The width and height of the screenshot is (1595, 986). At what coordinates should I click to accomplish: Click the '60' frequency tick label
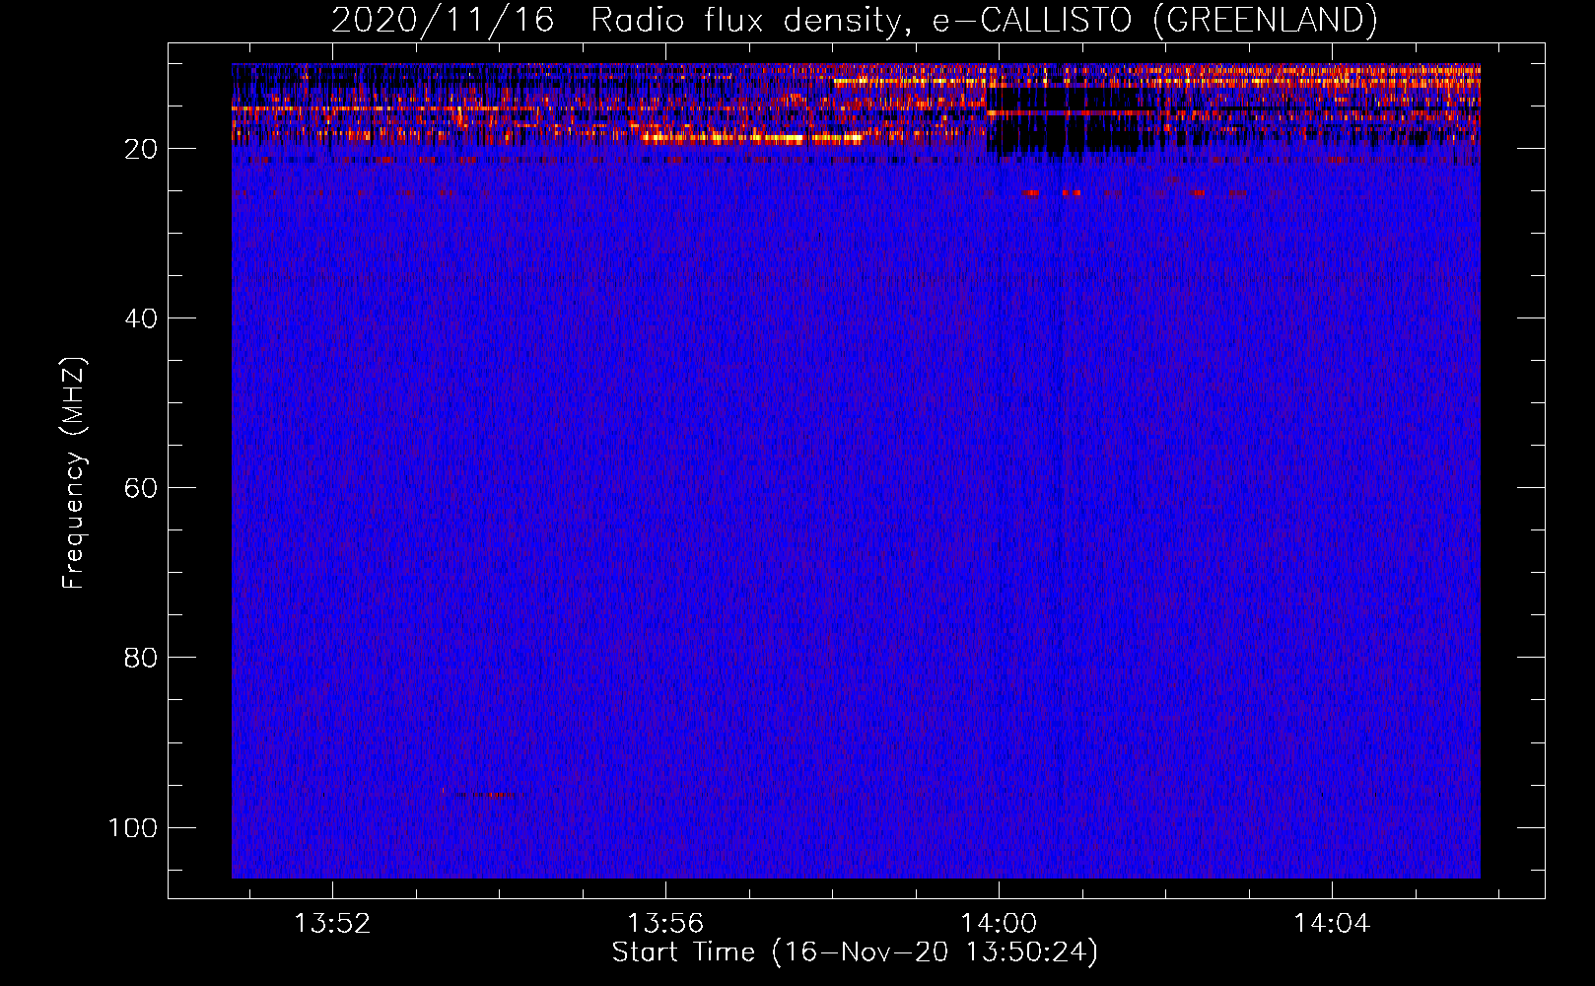pyautogui.click(x=141, y=488)
